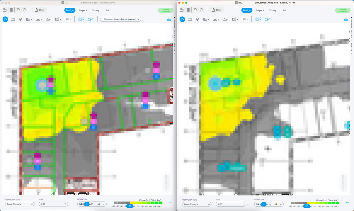The width and height of the screenshot is (354, 211).
Task: Click the open folder icon in left window
Action: coord(5,10)
